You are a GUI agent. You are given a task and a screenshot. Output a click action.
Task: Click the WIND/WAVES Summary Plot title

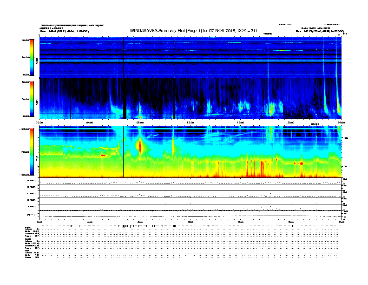click(x=194, y=31)
